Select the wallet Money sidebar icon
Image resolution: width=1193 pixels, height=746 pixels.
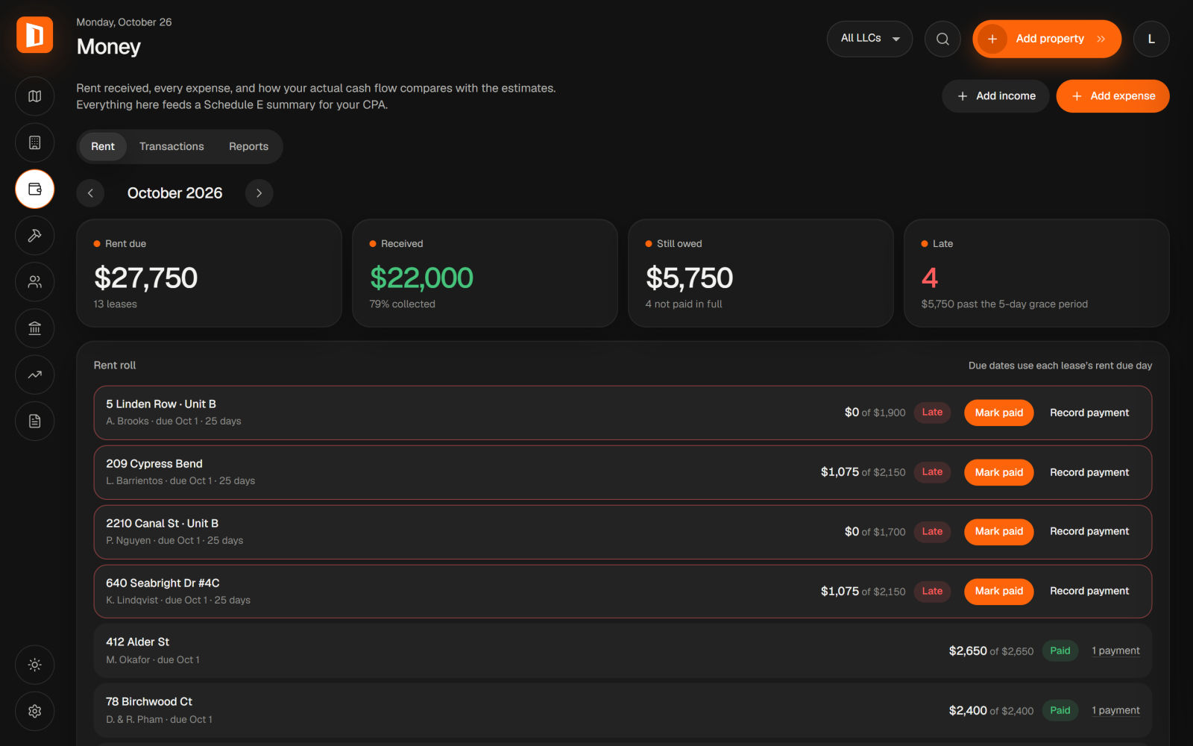[x=34, y=189]
